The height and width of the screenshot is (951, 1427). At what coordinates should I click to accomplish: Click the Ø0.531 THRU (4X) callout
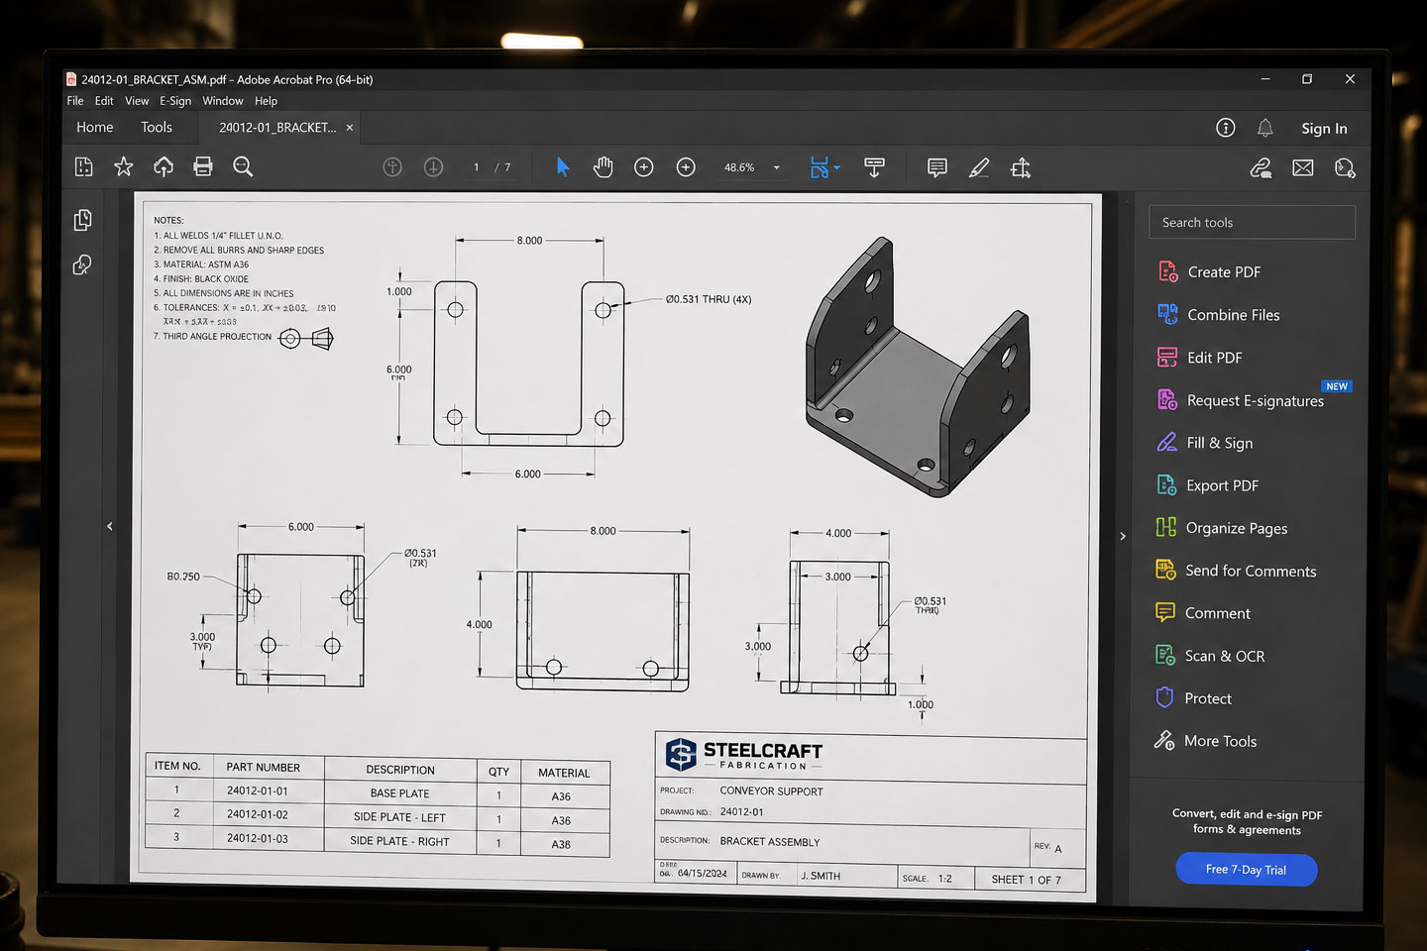pos(709,299)
